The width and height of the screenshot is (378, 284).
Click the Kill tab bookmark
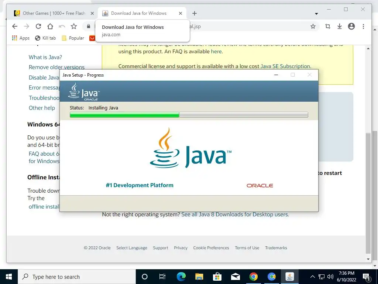click(45, 38)
